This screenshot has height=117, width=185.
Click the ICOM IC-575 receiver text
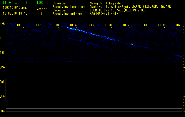pos(118,10)
